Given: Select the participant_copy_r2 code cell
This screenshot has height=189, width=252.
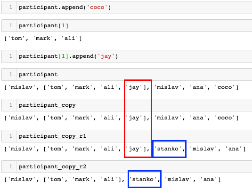Looking at the screenshot, I should pyautogui.click(x=127, y=167).
